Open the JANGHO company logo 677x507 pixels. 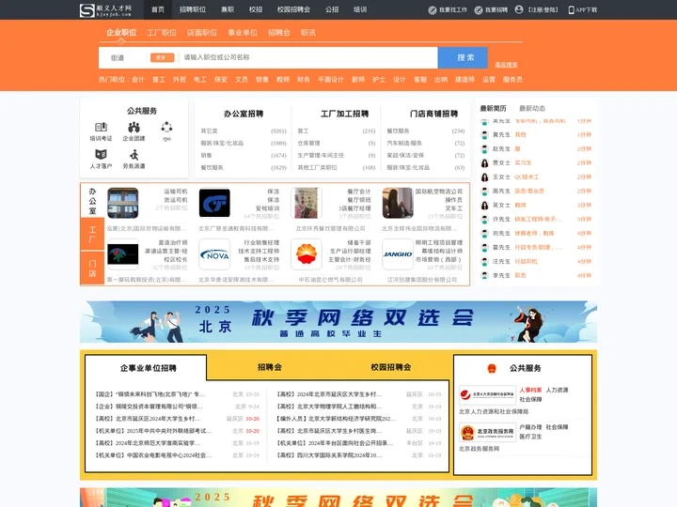click(x=398, y=254)
